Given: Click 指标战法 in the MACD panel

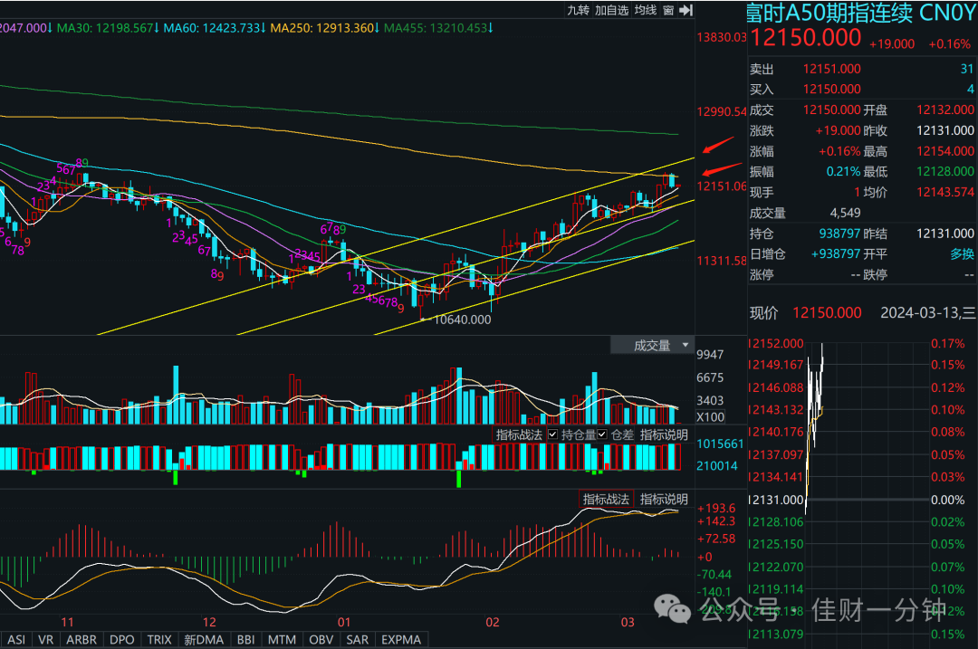Looking at the screenshot, I should tap(606, 499).
